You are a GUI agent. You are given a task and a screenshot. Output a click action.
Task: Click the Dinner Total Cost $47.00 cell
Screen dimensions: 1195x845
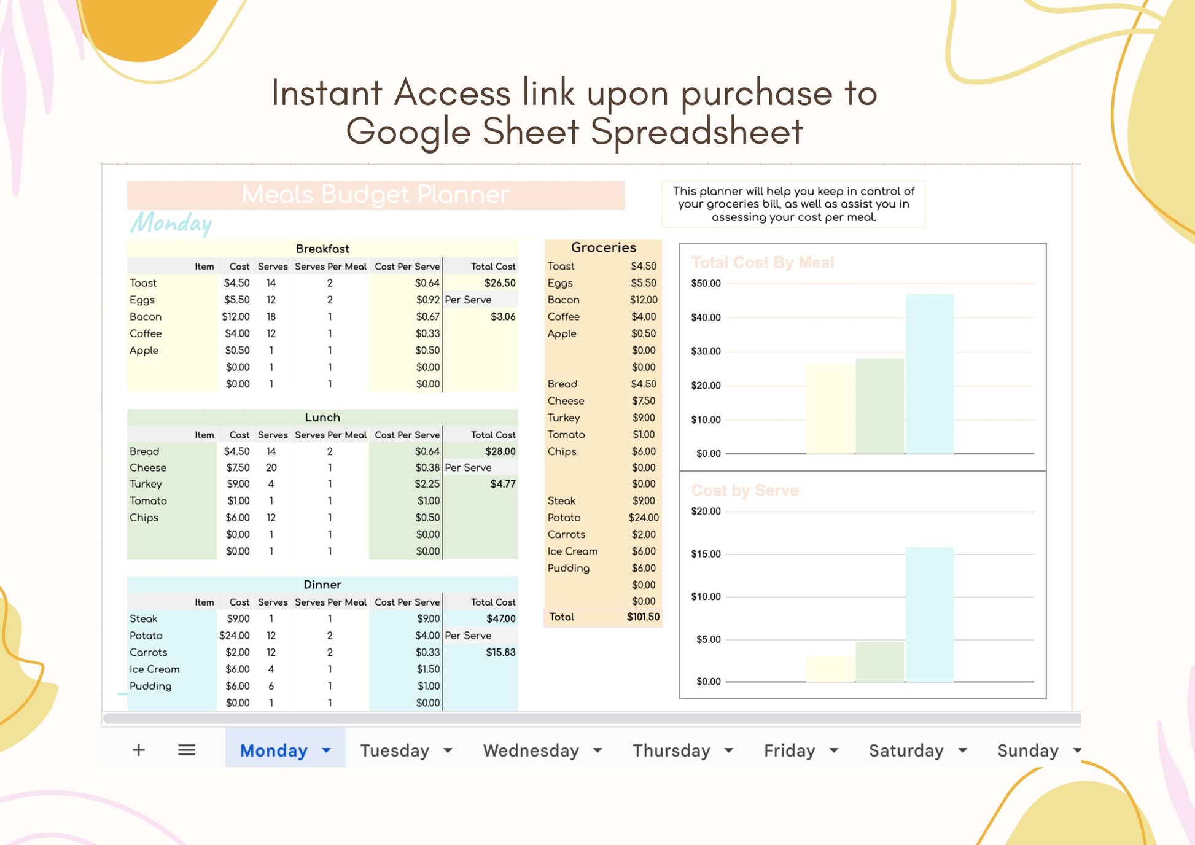(500, 619)
